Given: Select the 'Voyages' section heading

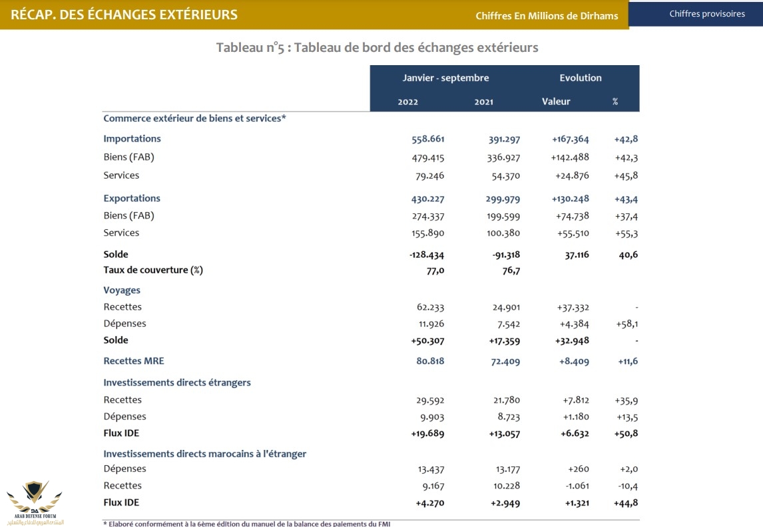Looking at the screenshot, I should (x=122, y=290).
